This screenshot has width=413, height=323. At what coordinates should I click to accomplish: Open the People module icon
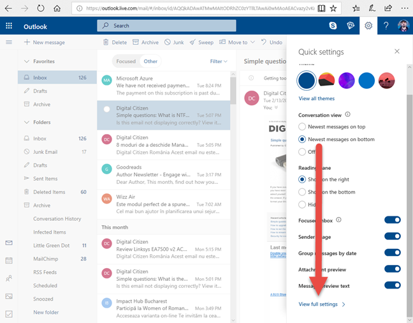9,278
